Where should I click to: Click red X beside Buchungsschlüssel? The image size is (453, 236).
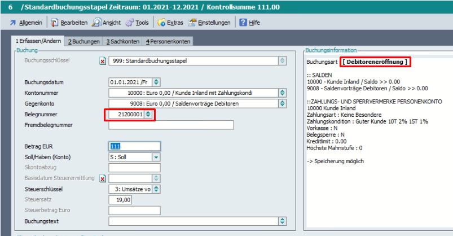[x=102, y=61]
